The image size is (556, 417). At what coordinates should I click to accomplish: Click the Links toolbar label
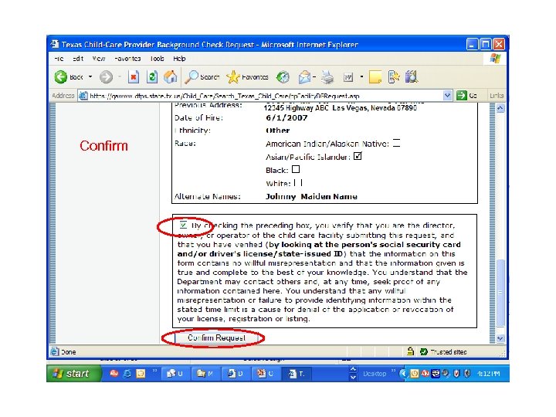(x=497, y=96)
